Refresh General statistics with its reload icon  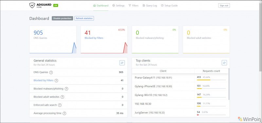pyautogui.click(x=122, y=63)
